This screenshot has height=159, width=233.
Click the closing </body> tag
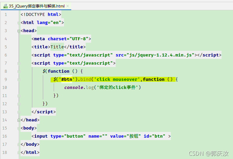click(x=30, y=144)
